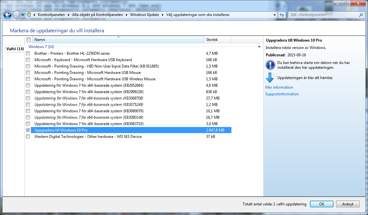Screen dimensions: 368x215
Task: Check the WD SES Device update
Action: 28,136
